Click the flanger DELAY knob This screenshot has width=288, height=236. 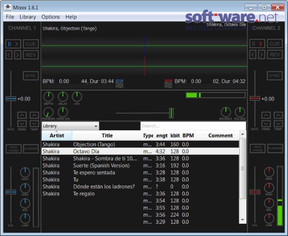click(x=63, y=97)
